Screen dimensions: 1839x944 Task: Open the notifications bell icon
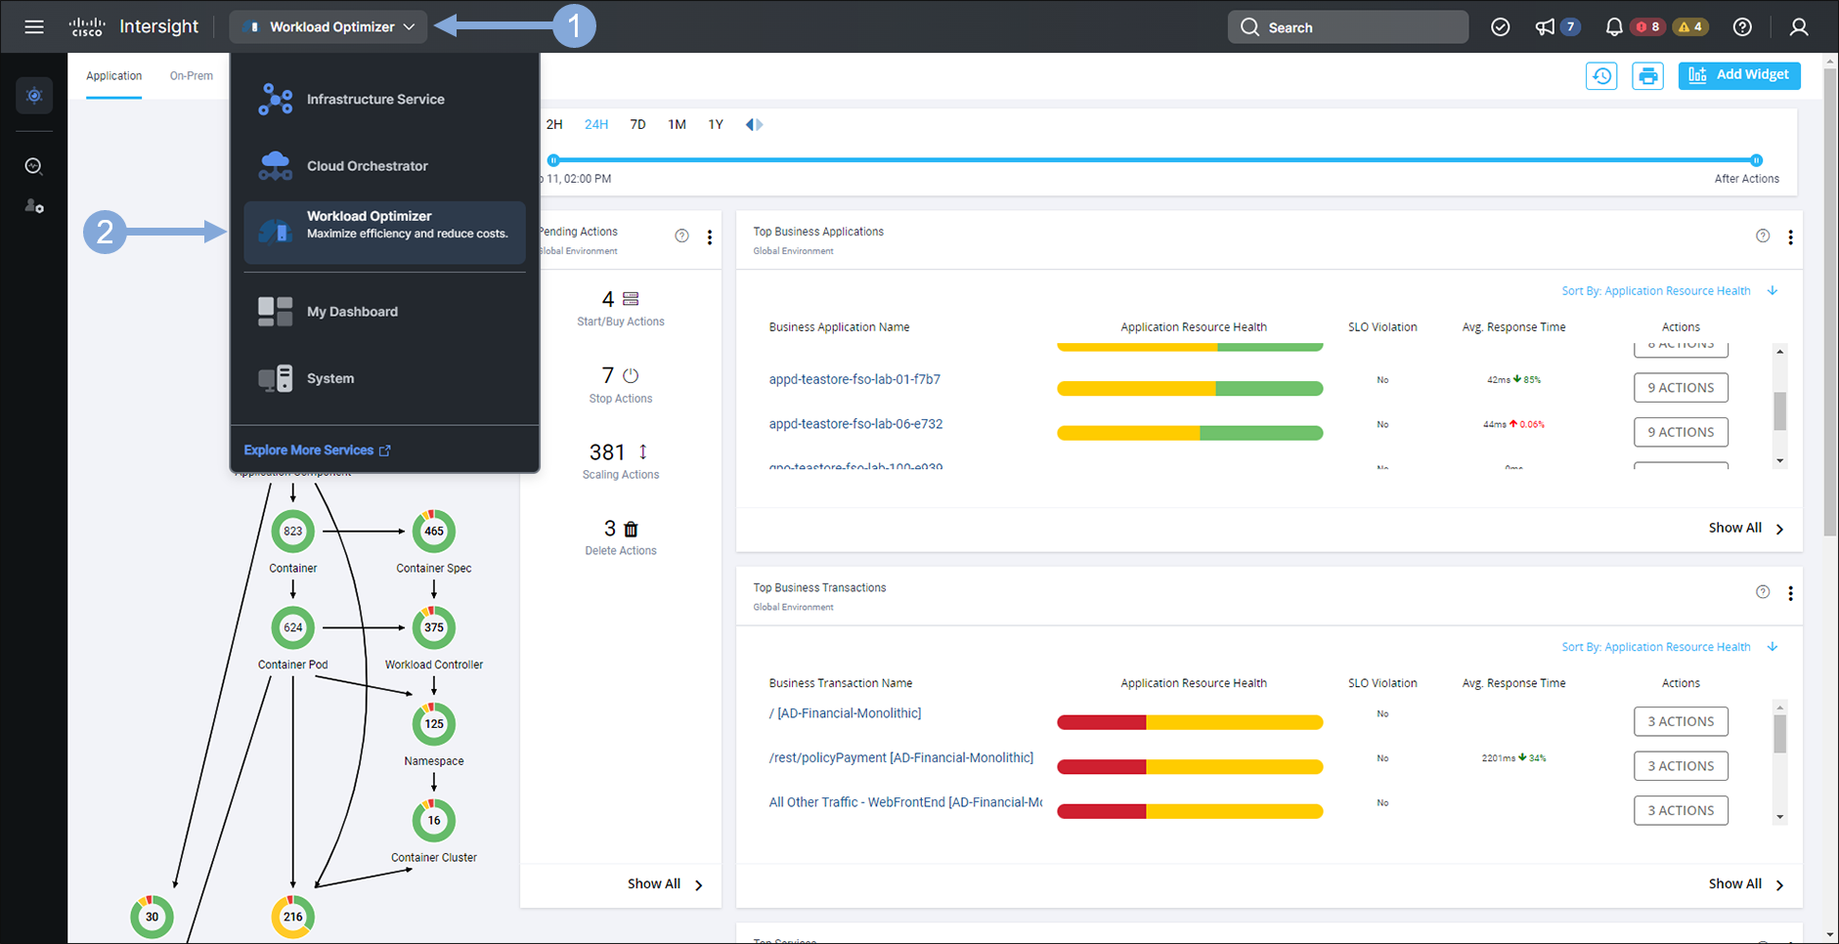(1614, 27)
